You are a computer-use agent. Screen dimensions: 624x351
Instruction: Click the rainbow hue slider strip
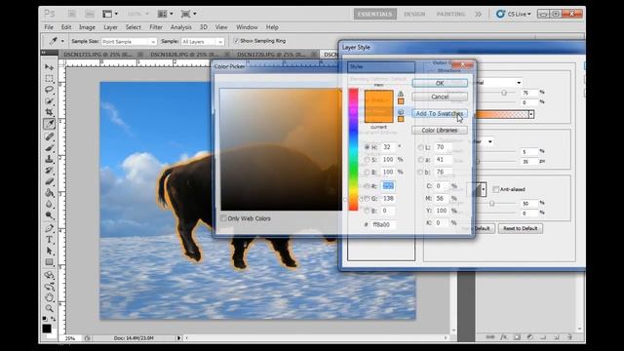[353, 149]
